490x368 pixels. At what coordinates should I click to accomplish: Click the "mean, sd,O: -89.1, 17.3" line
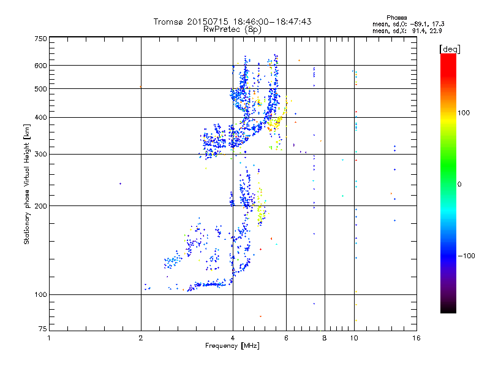click(408, 24)
